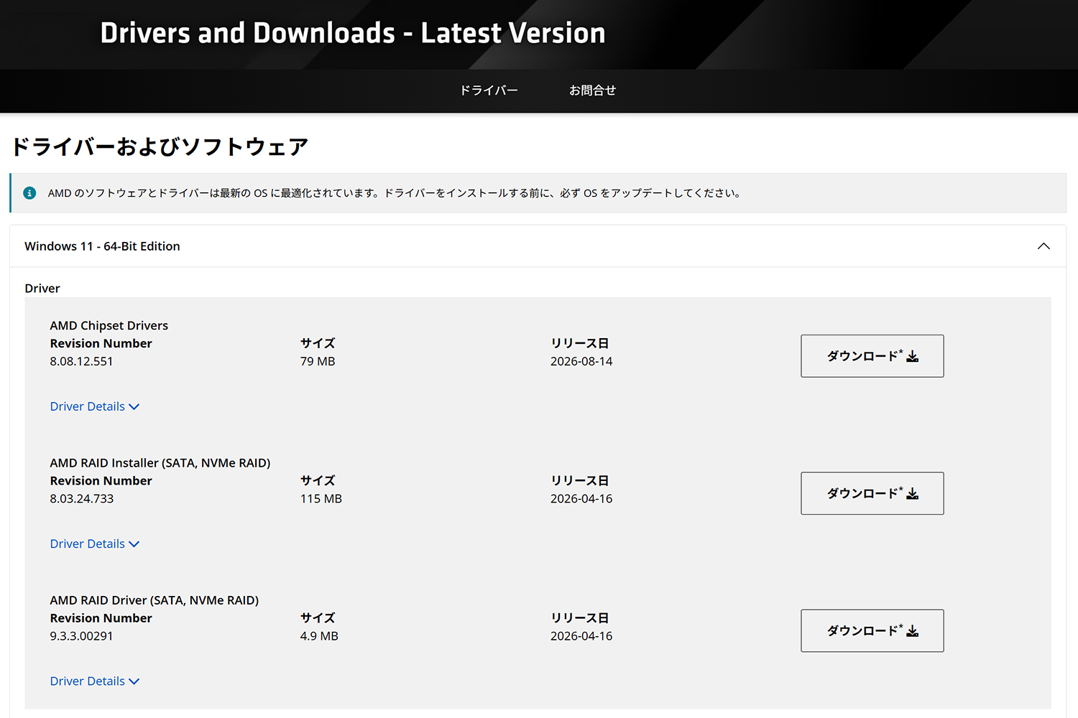Download the AMD RAID Installer package
This screenshot has height=718, width=1078.
click(872, 493)
